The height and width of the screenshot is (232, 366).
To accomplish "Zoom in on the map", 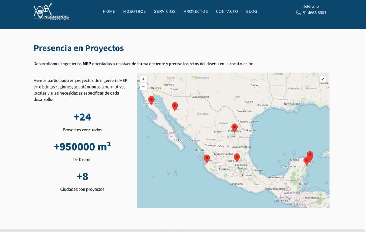I will tap(143, 79).
